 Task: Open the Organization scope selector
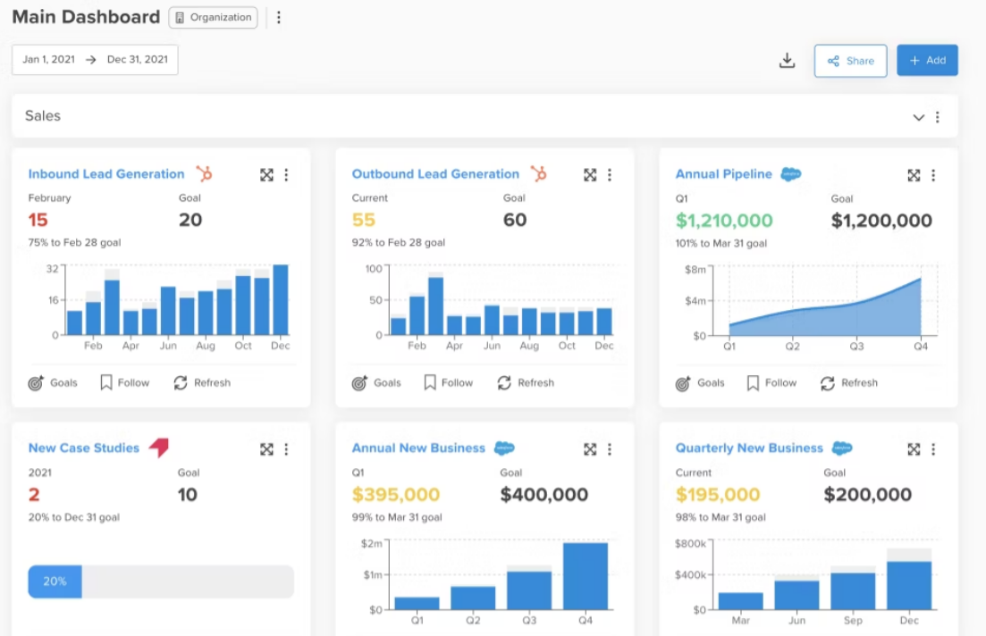213,18
